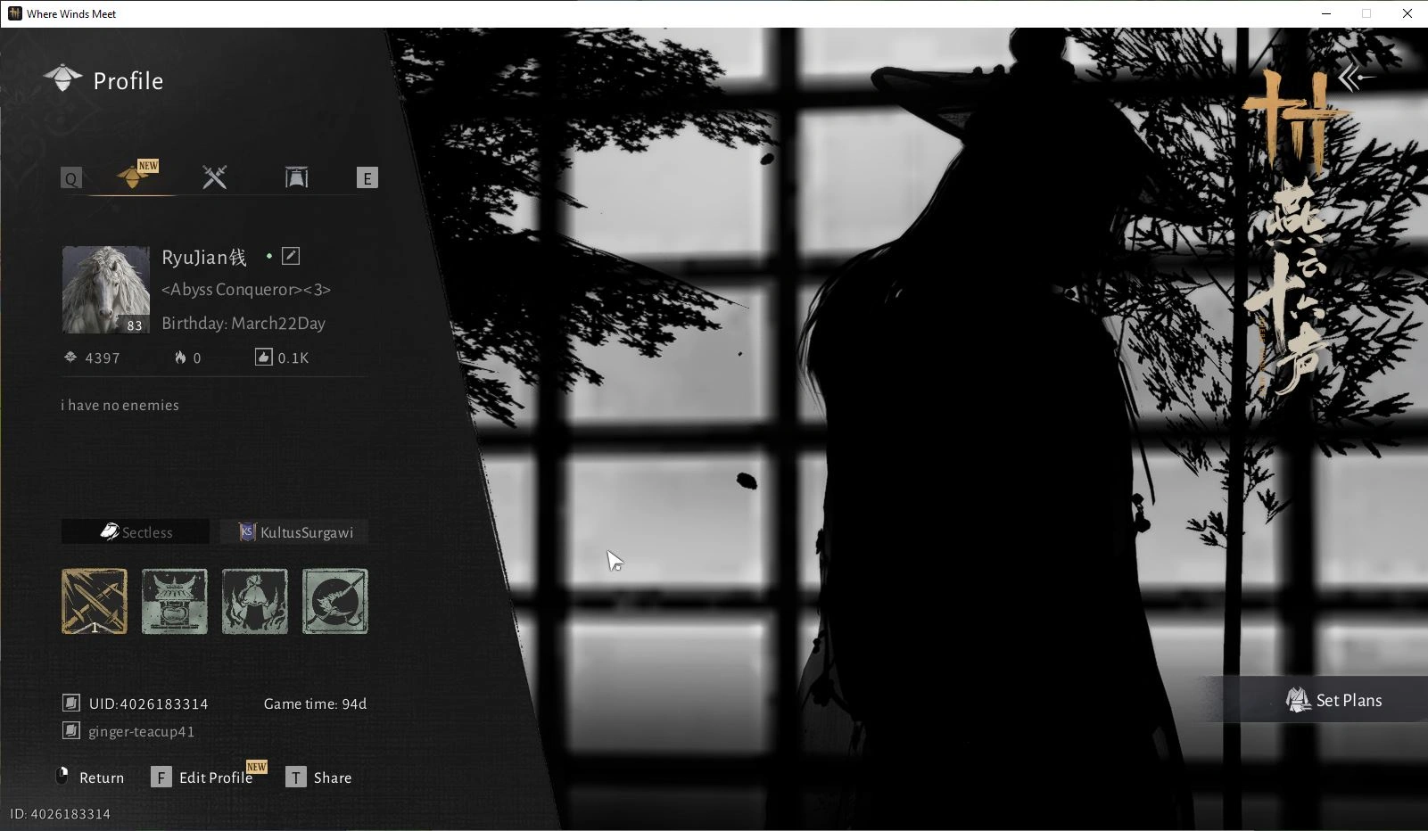This screenshot has width=1428, height=831.
Task: Click the E next-tab key icon
Action: [x=367, y=178]
